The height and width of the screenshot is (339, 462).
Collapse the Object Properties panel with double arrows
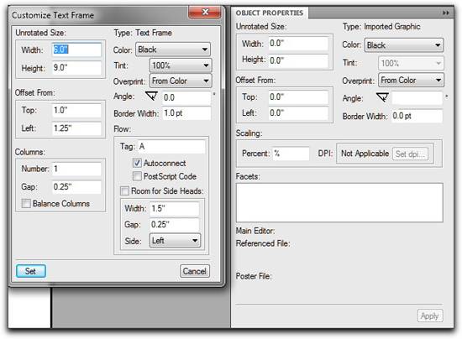(446, 13)
